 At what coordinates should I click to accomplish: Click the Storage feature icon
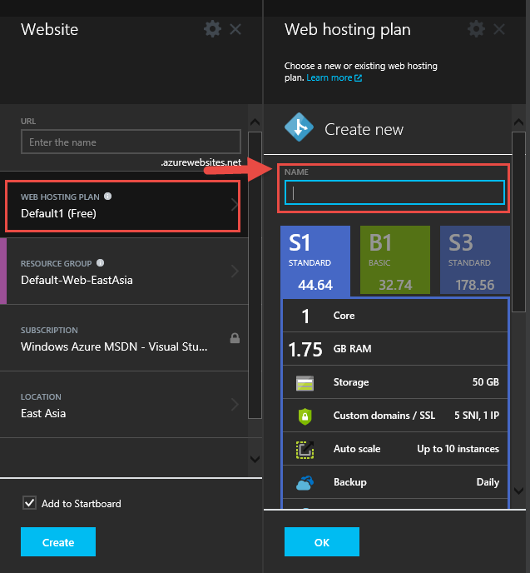click(305, 382)
